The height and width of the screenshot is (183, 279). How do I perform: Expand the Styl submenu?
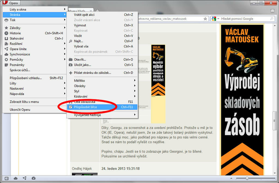(102, 91)
